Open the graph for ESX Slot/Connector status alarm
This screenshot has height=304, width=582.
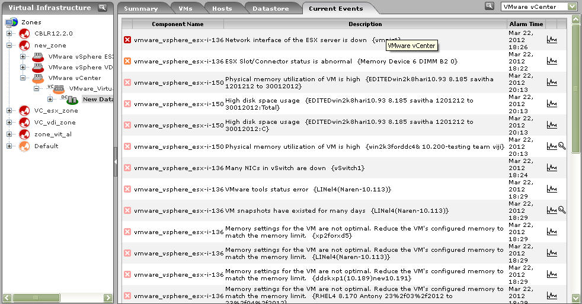[552, 61]
